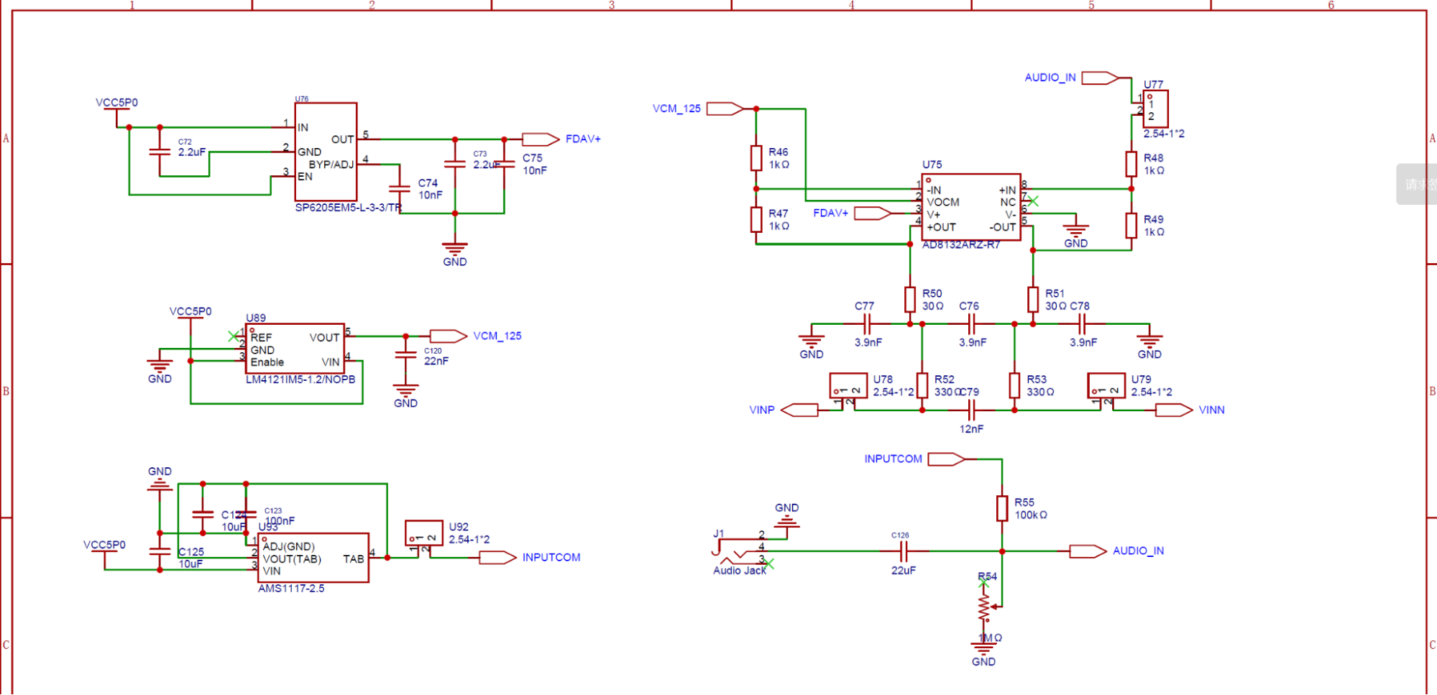Select the C79 12nF capacitor symbol

click(x=971, y=410)
